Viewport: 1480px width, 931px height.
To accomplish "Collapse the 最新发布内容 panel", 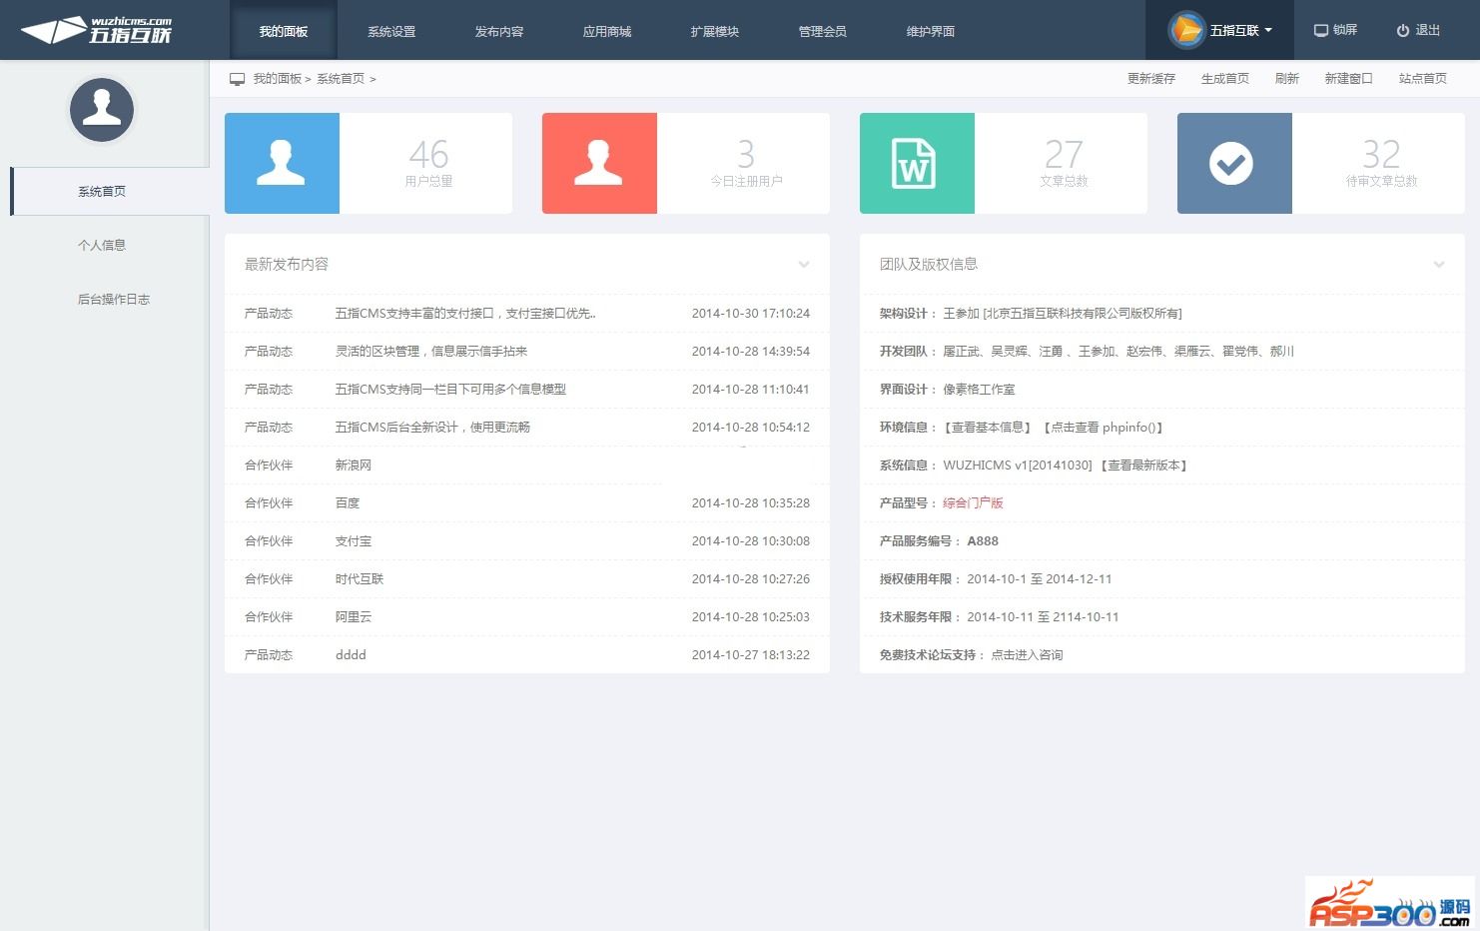I will click(804, 265).
